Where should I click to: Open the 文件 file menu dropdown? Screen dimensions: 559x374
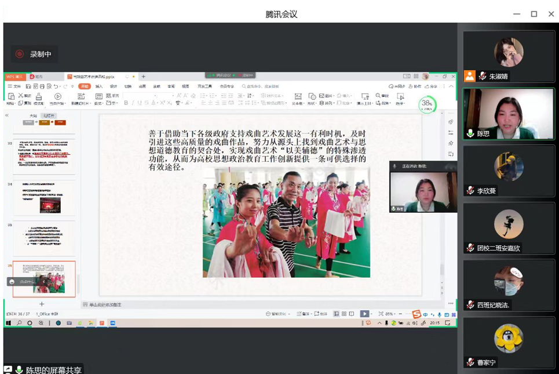pos(14,86)
